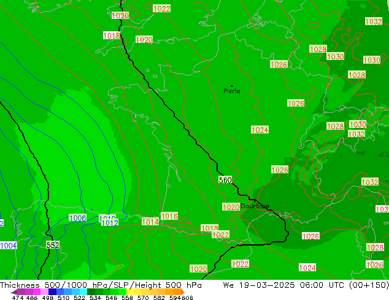Screen dimensions: 389x300
Task: Select the legend value 570
Action: (143, 298)
